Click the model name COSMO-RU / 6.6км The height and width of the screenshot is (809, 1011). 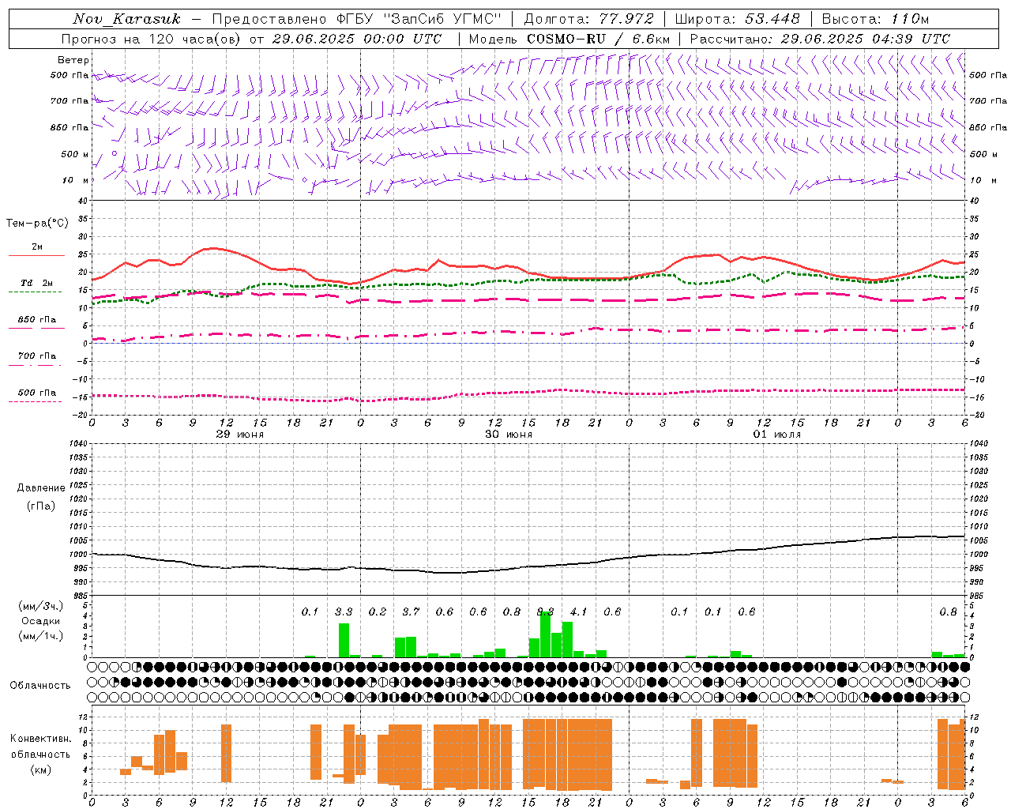[x=598, y=39]
